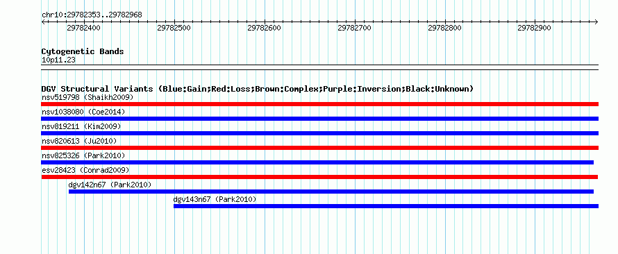
Task: Click the chr10:29782353..29782968 region label
Action: [x=92, y=15]
